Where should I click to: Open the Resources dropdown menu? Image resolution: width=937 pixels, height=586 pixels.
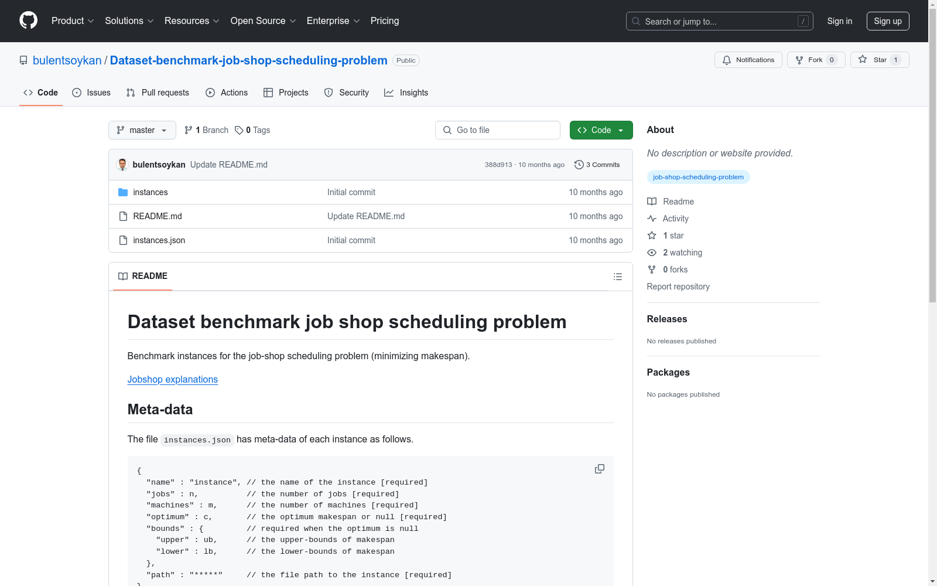(192, 21)
